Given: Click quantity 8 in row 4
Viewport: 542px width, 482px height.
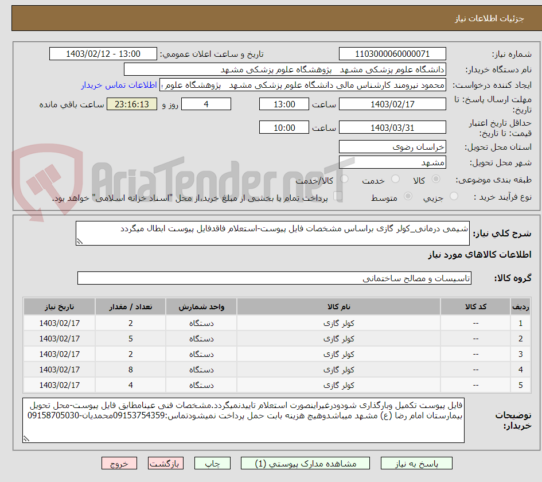Looking at the screenshot, I should coord(131,370).
